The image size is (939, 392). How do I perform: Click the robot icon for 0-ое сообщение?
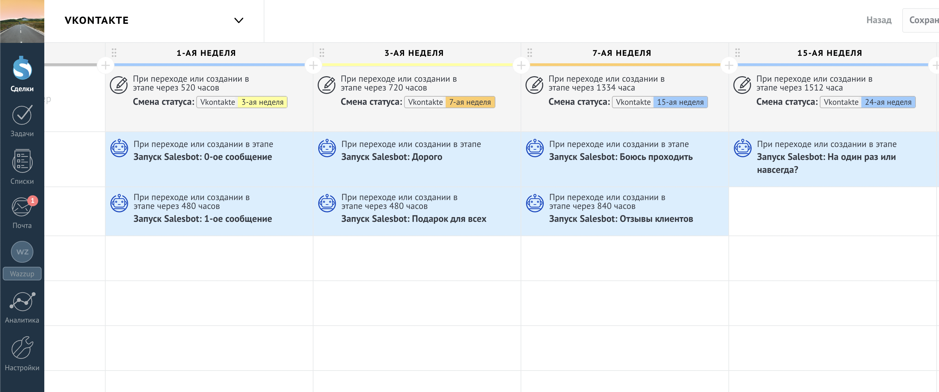pyautogui.click(x=119, y=148)
